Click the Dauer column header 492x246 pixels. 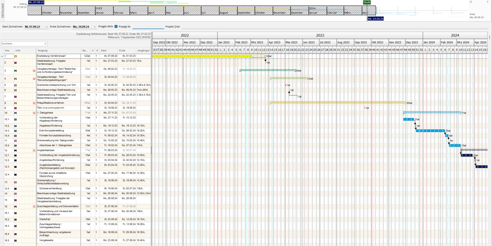[85, 51]
